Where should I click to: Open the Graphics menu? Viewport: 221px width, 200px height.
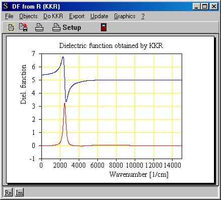coord(125,16)
